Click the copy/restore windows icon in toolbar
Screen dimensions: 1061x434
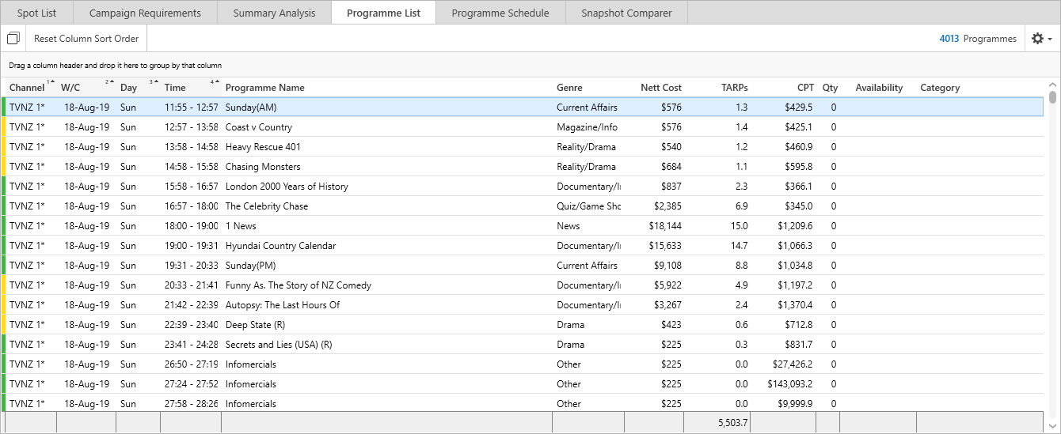(x=13, y=39)
